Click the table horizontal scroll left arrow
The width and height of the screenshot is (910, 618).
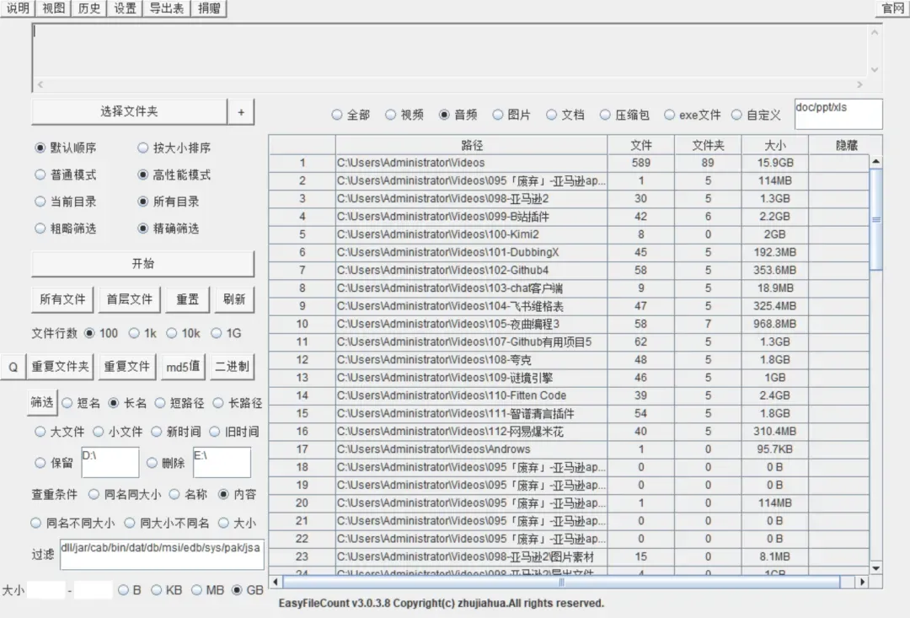click(x=276, y=582)
